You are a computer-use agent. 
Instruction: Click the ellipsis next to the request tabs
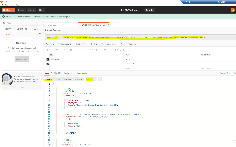pos(117,25)
